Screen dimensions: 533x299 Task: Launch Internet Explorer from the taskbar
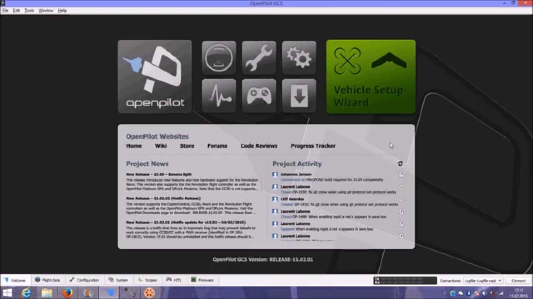pyautogui.click(x=26, y=293)
